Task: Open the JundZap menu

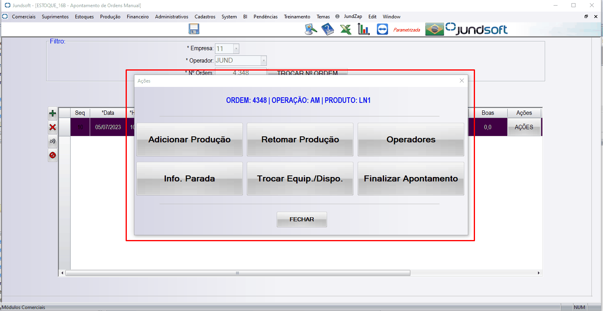Action: (353, 17)
